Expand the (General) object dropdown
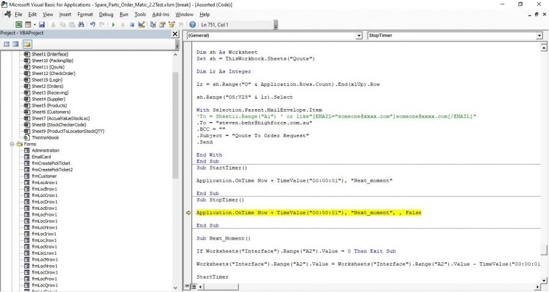The width and height of the screenshot is (549, 292). point(359,35)
